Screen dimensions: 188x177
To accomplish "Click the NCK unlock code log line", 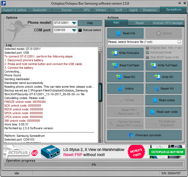I will pyautogui.click(x=23, y=105).
